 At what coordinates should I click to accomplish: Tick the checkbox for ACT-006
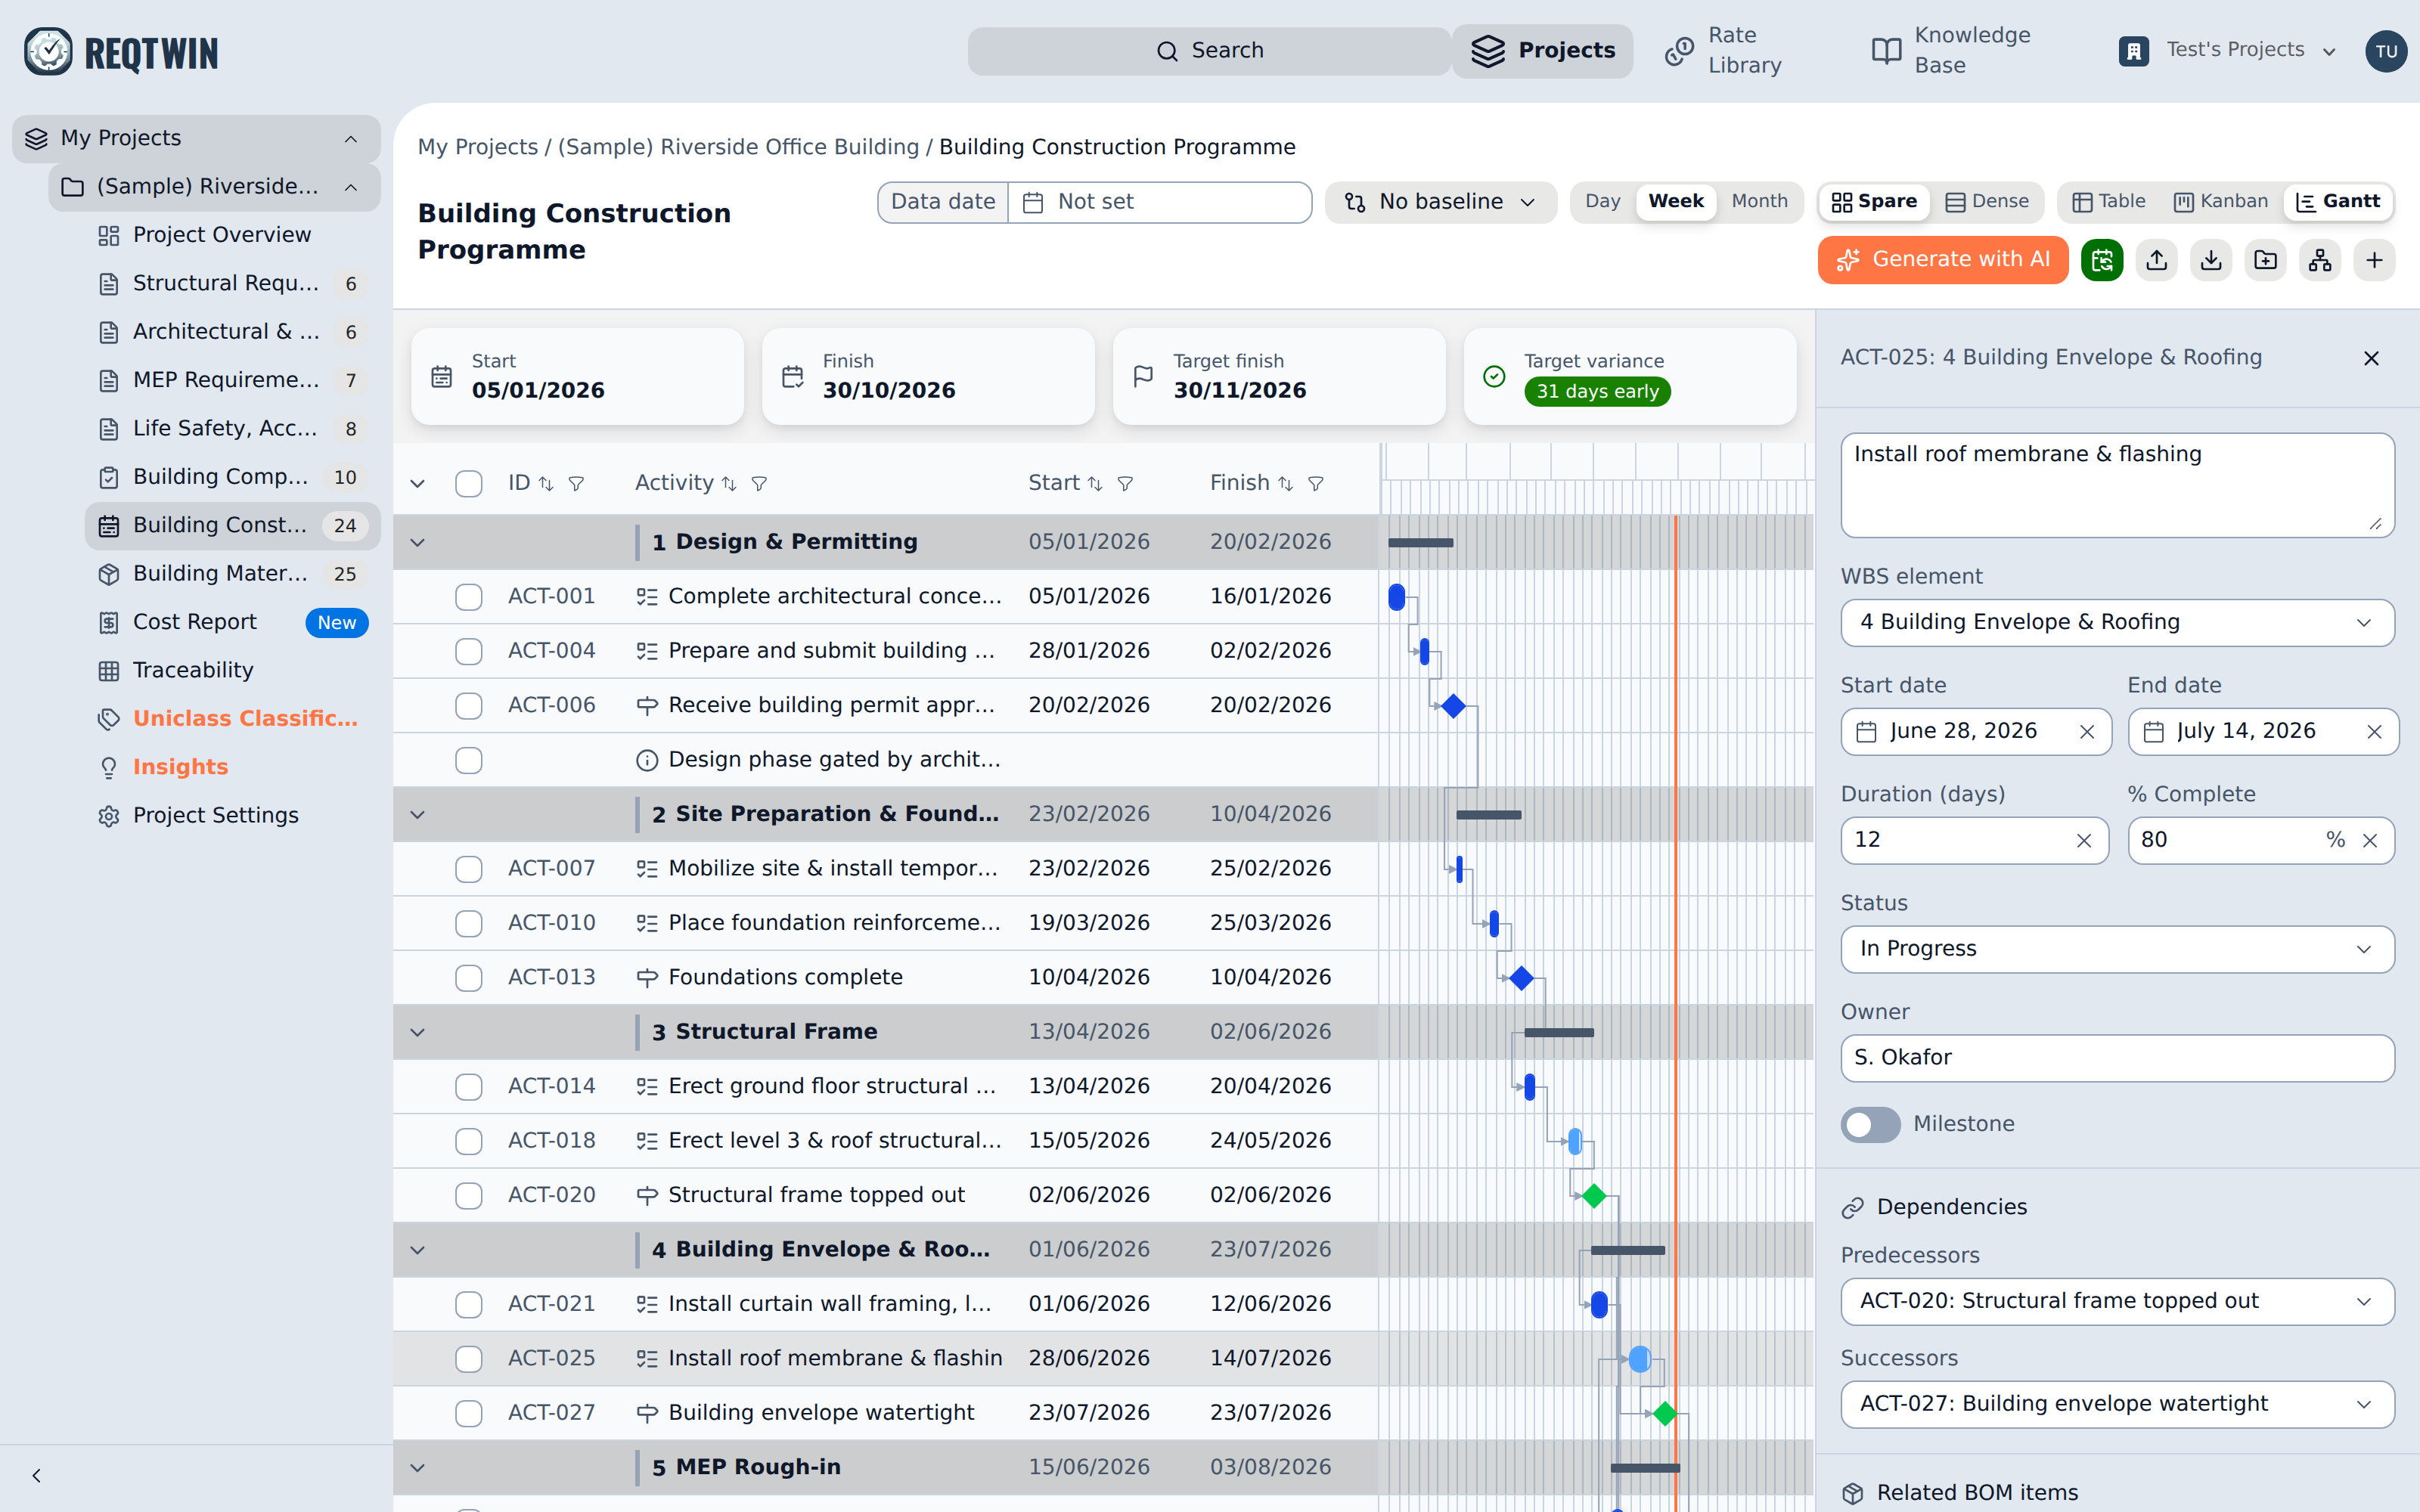click(x=468, y=706)
